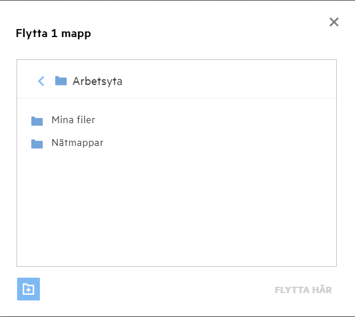355x317 pixels.
Task: Click the Nätmappar folder icon
Action: coord(37,144)
